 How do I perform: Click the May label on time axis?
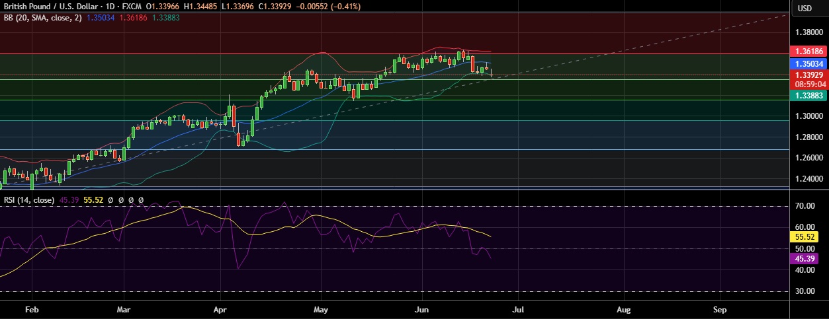321,309
